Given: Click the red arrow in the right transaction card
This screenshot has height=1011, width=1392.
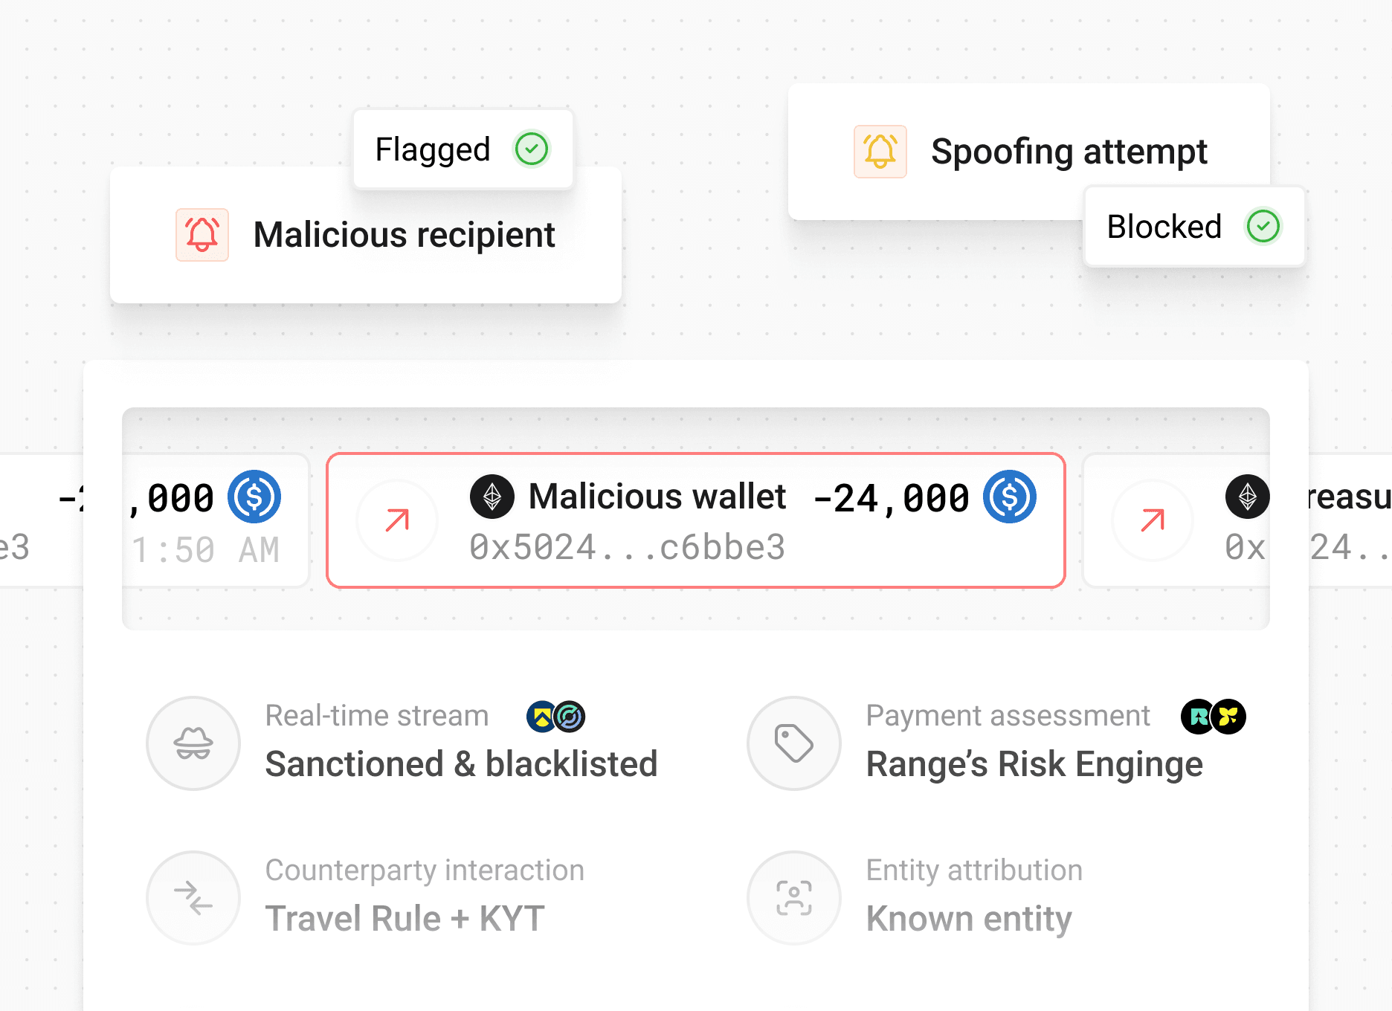Looking at the screenshot, I should 1153,520.
